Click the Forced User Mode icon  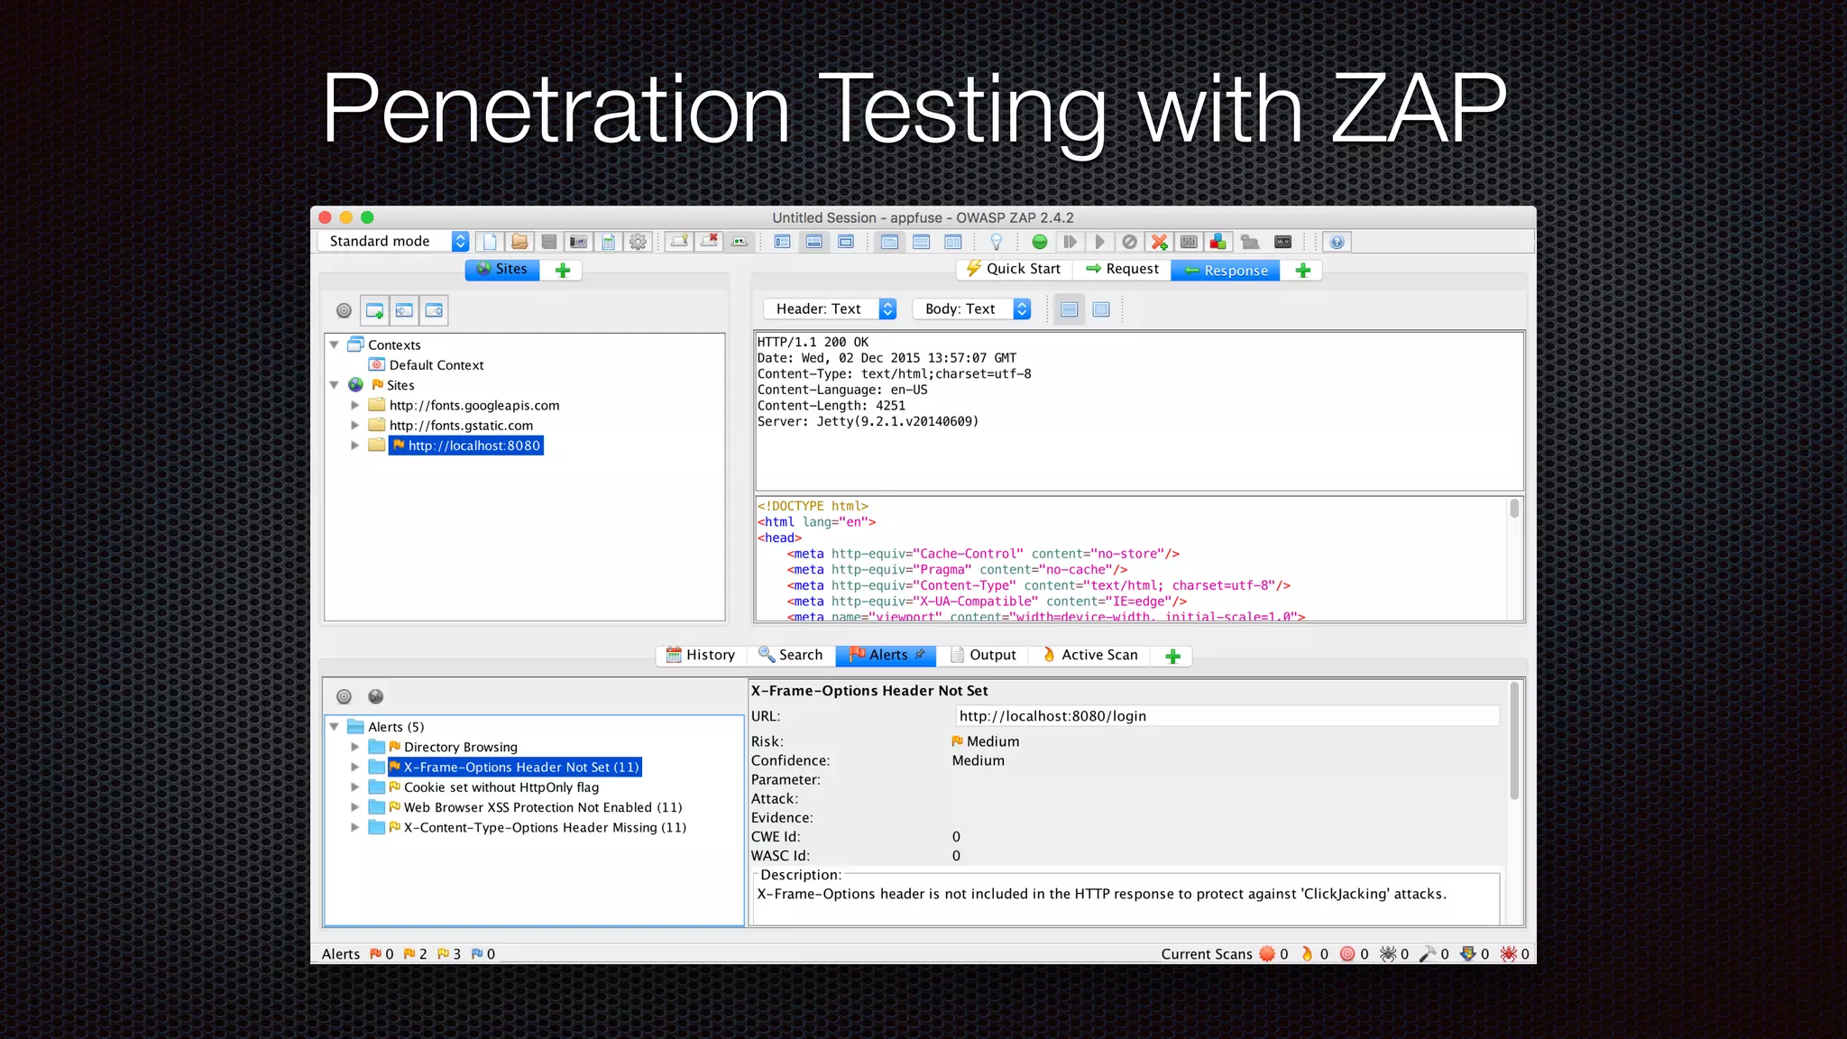pyautogui.click(x=1249, y=242)
